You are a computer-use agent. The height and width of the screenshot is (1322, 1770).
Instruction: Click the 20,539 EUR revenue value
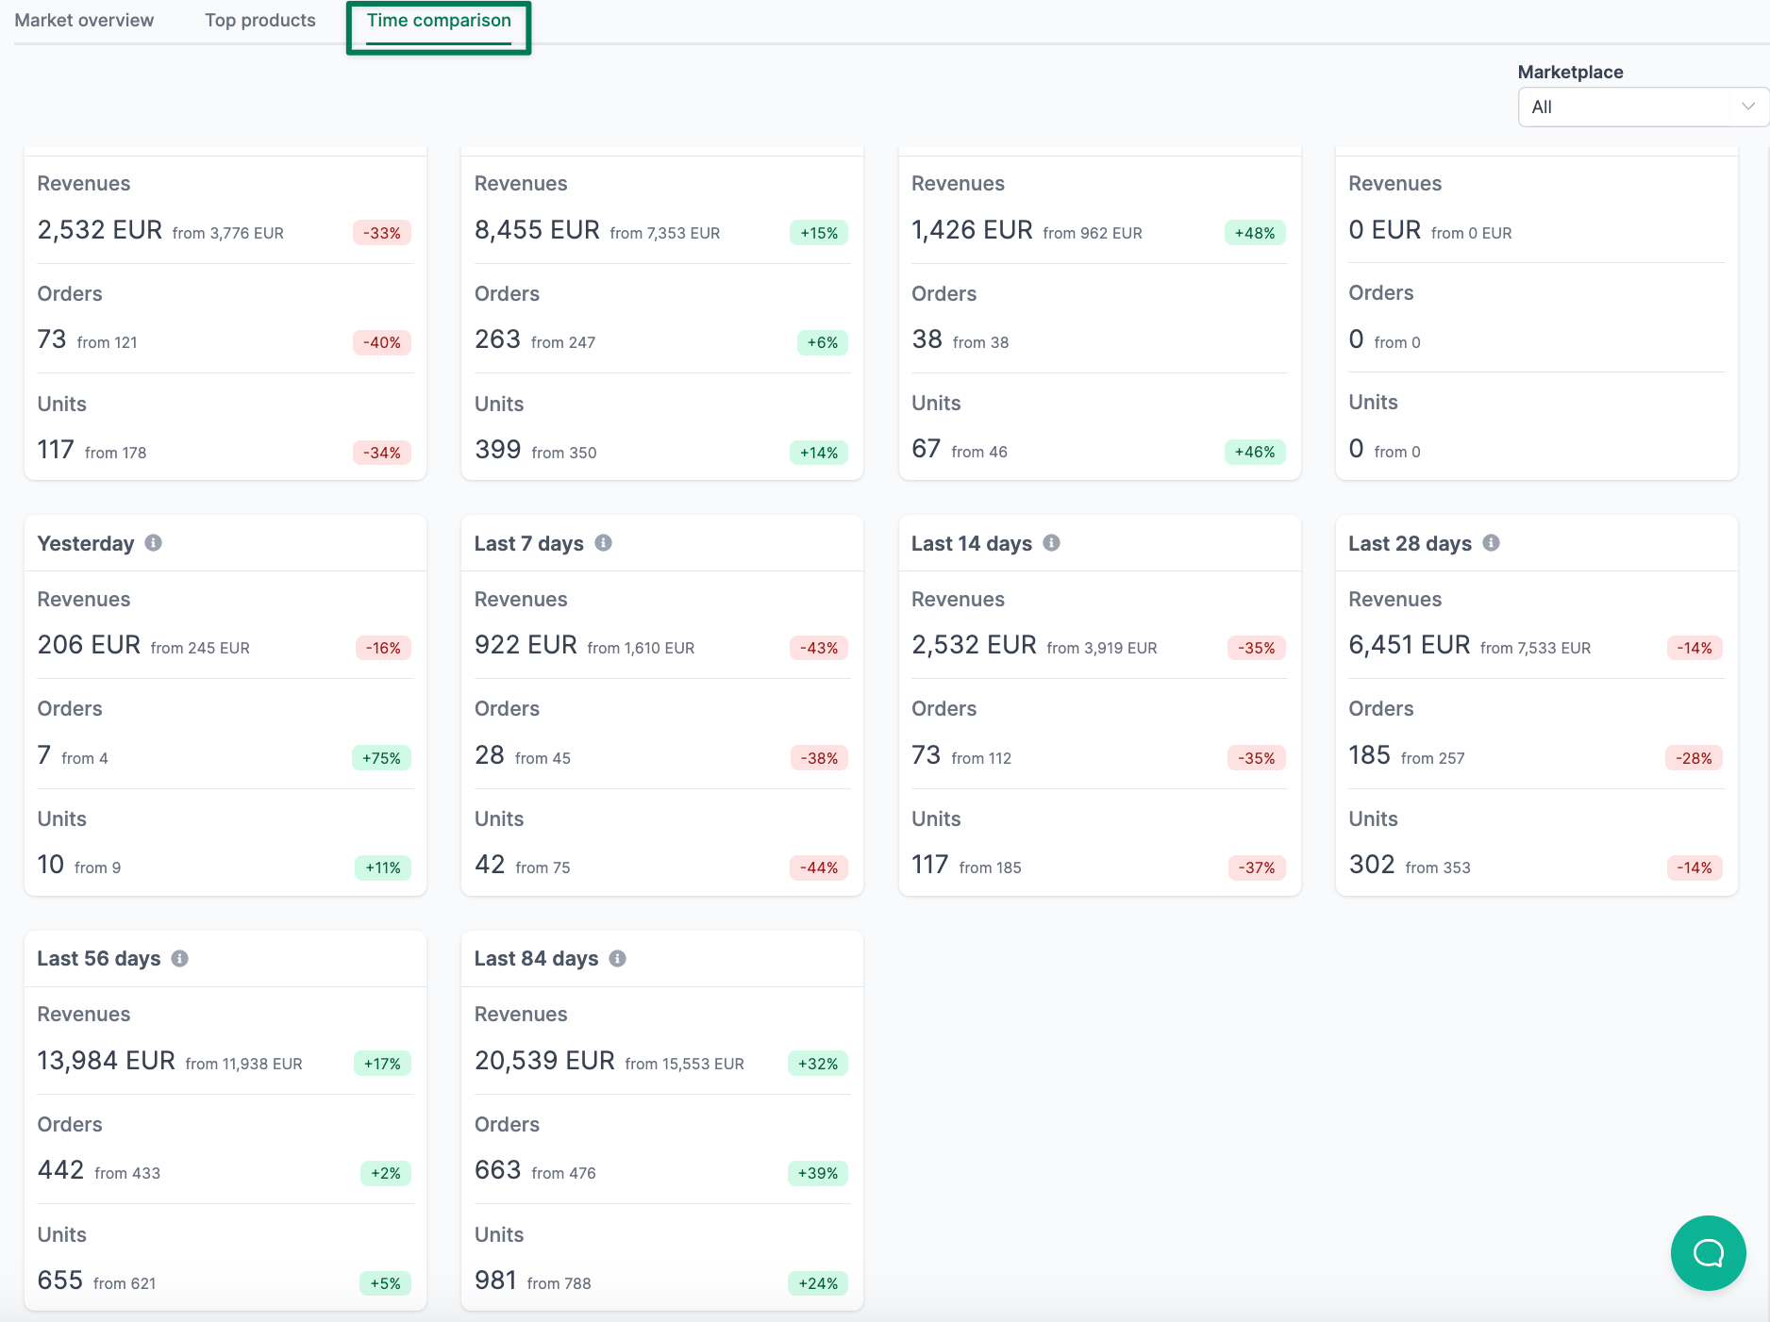tap(544, 1061)
